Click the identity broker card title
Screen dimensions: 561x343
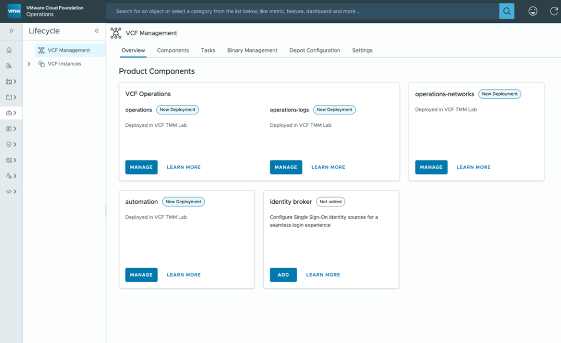(x=291, y=202)
